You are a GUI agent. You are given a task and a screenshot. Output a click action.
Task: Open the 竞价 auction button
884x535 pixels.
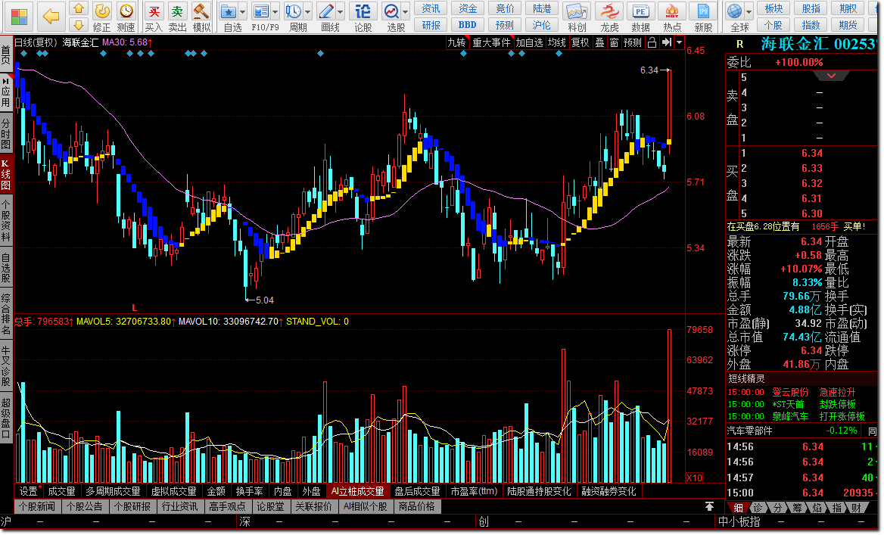pyautogui.click(x=505, y=8)
